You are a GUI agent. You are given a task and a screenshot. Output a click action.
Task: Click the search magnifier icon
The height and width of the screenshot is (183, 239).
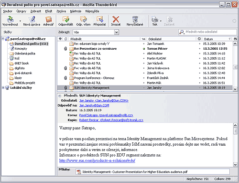(182, 32)
